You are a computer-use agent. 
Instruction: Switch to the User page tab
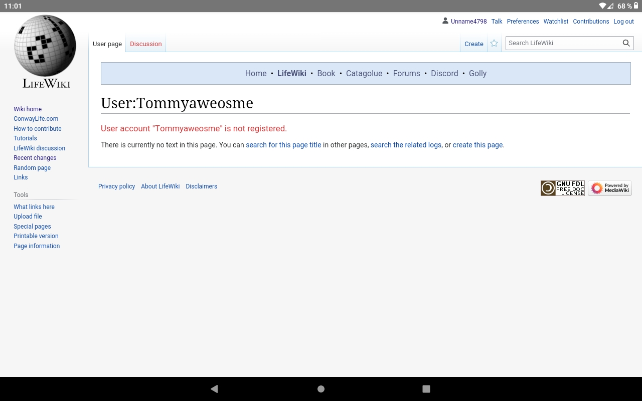[107, 44]
